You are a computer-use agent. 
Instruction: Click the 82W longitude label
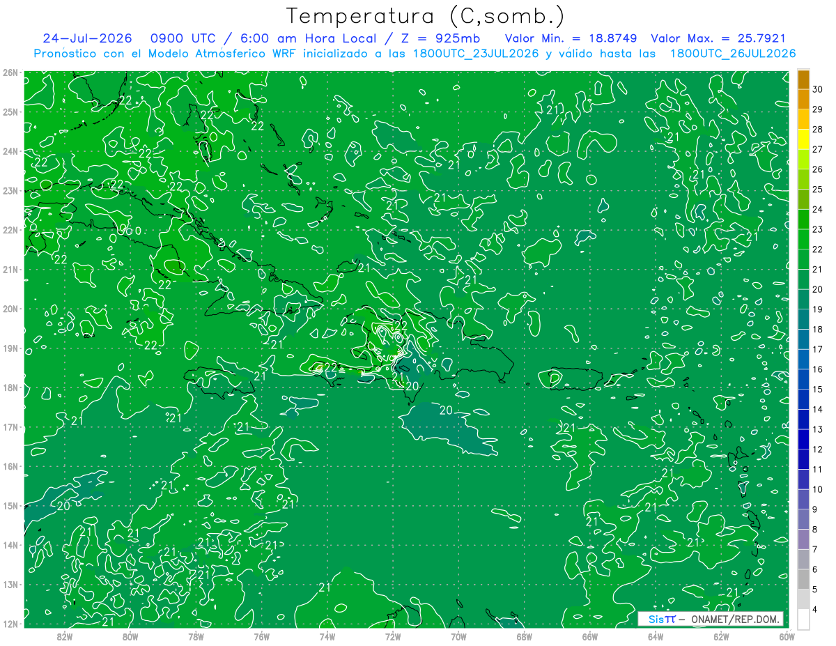pos(64,636)
